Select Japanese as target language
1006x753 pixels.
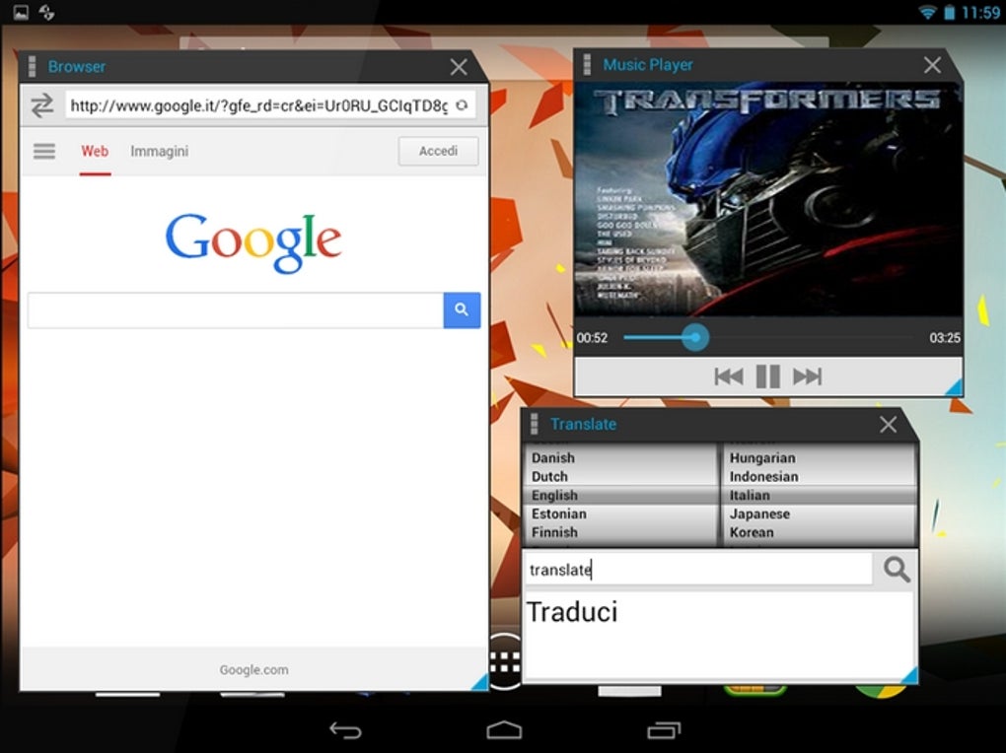pyautogui.click(x=759, y=513)
